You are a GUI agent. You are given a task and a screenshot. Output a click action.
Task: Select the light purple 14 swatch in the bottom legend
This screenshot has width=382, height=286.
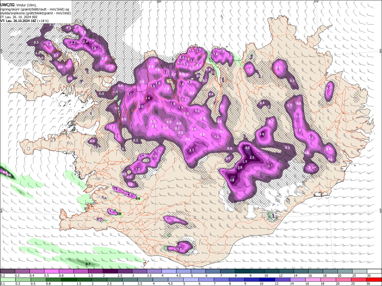pyautogui.click(x=298, y=279)
